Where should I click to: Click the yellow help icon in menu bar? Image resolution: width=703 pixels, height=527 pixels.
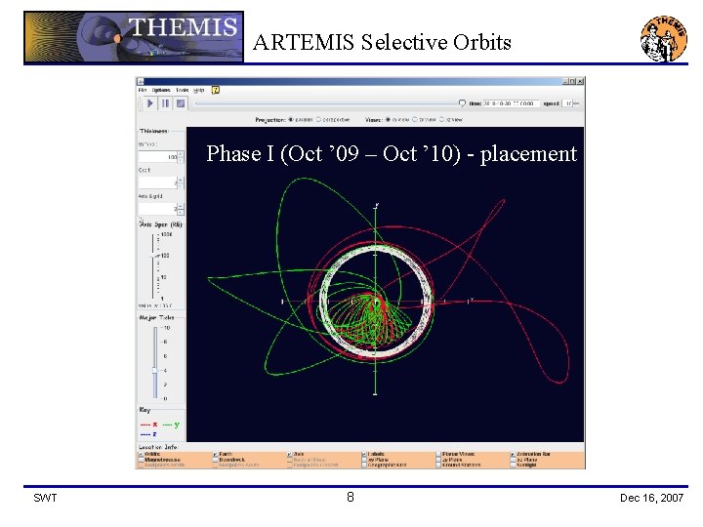215,90
